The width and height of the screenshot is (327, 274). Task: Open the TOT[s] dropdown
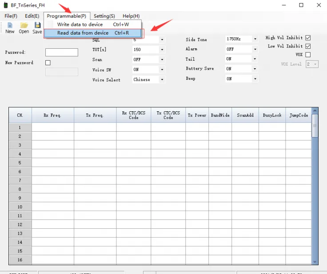point(162,50)
